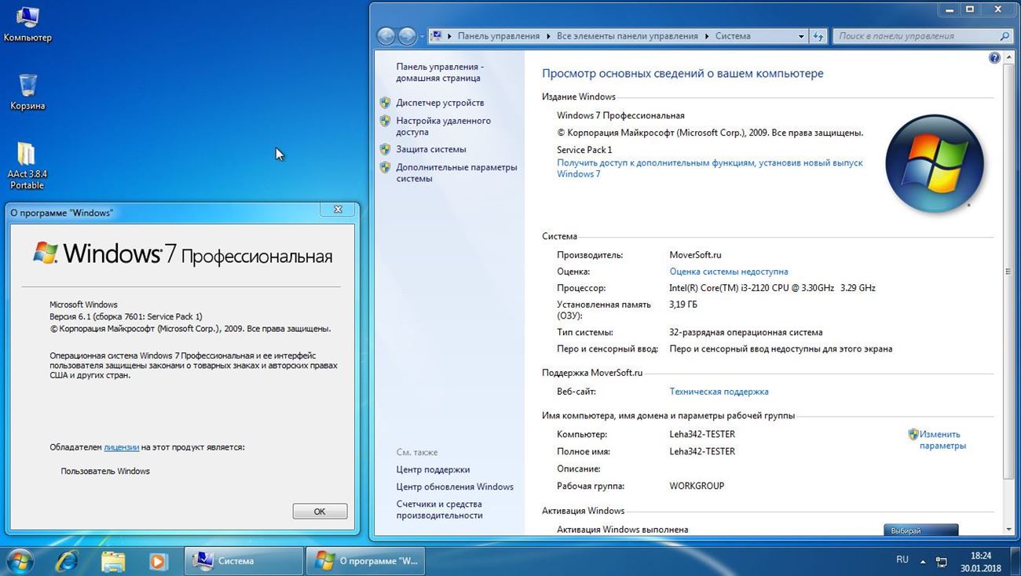Click the control panel icon in address bar
The height and width of the screenshot is (576, 1021).
436,36
